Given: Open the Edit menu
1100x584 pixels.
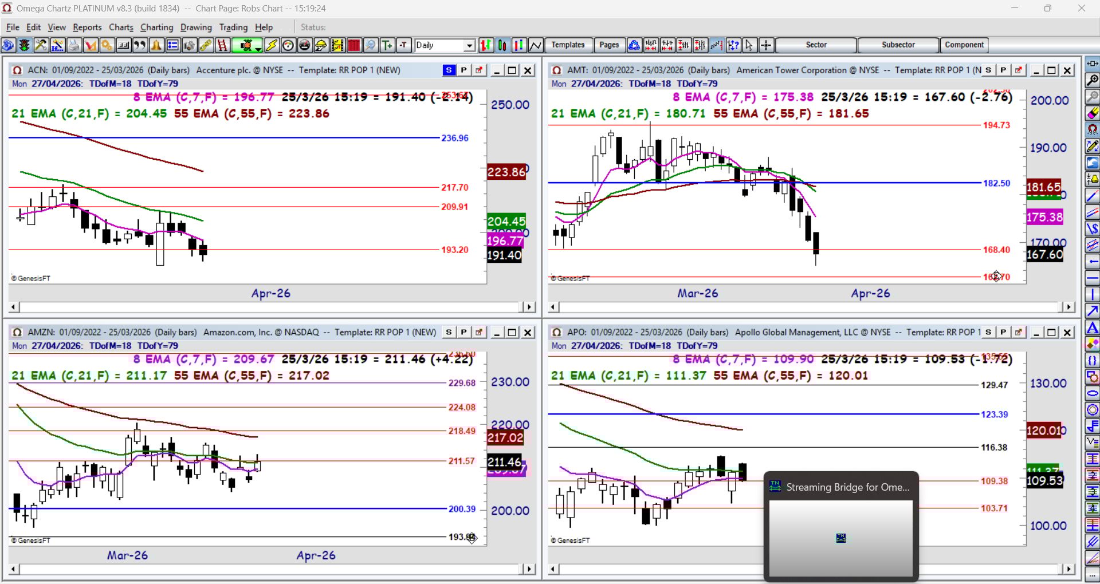Looking at the screenshot, I should click(33, 27).
